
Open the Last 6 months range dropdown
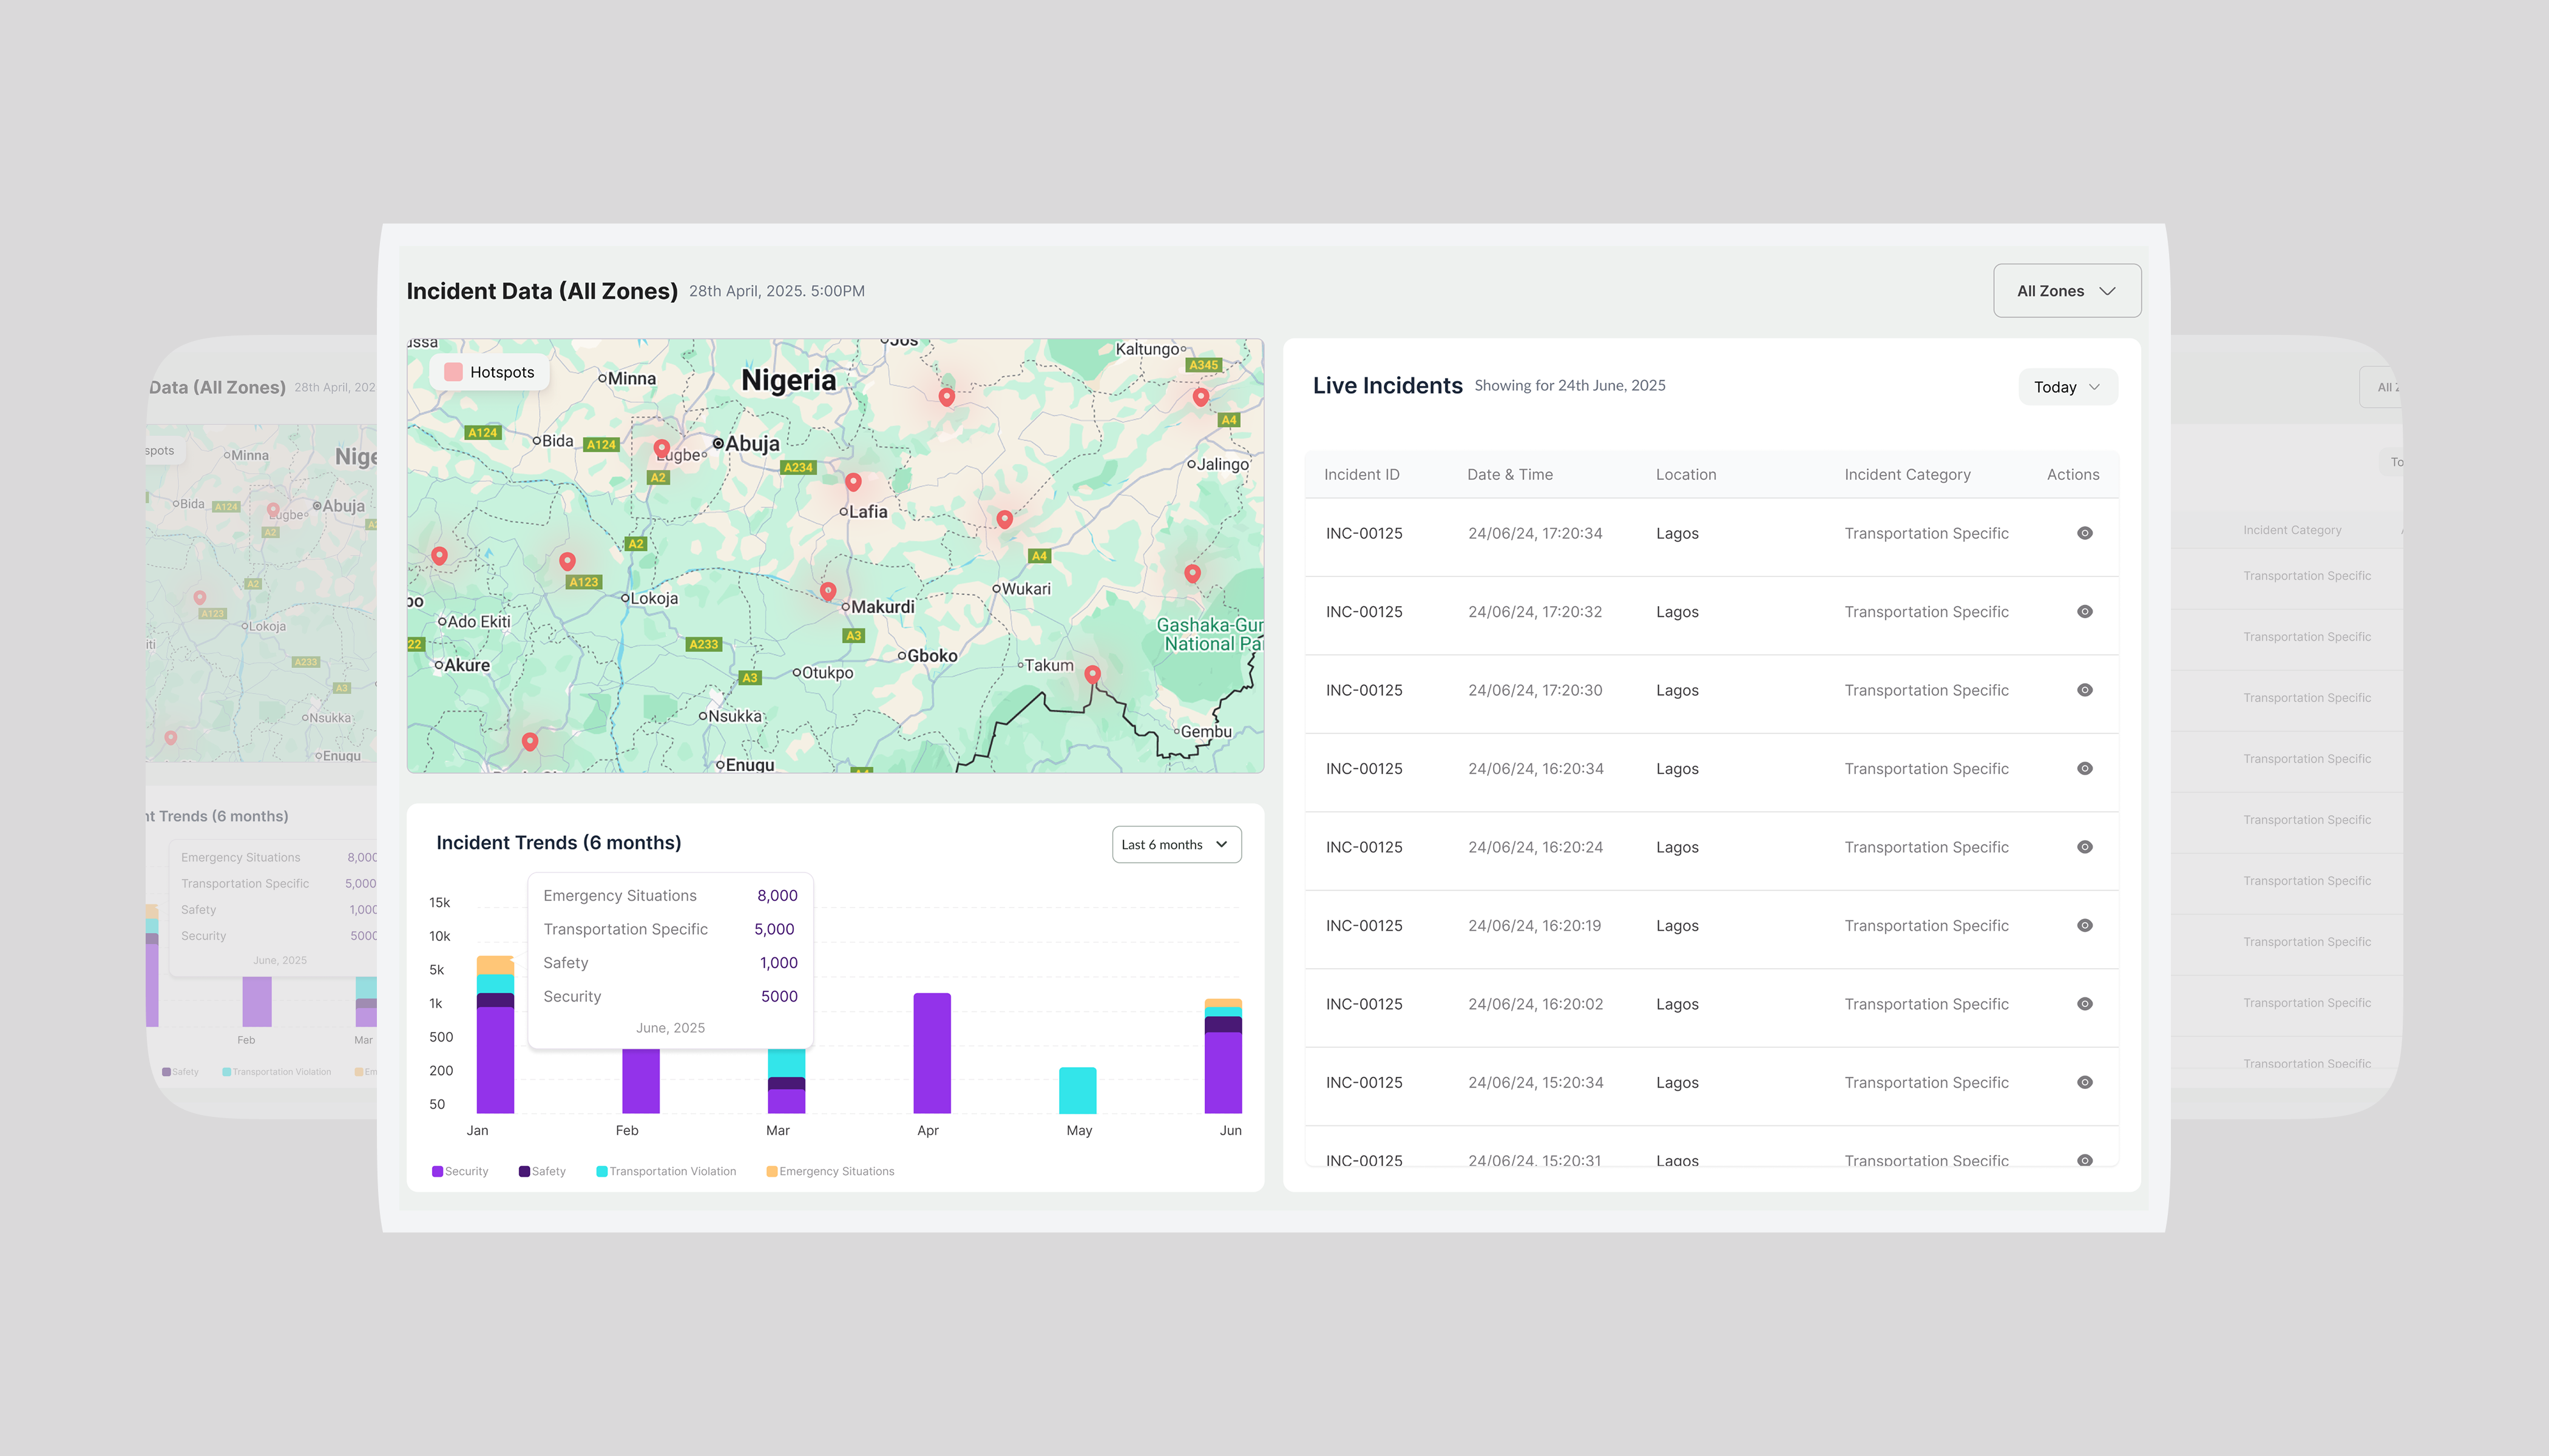1176,845
